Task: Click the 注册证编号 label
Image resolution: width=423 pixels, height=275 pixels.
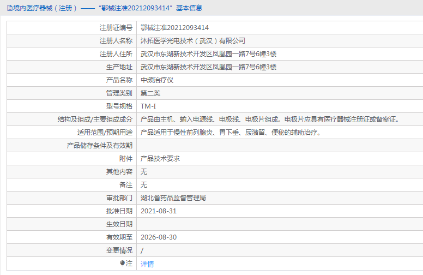Action: [116, 27]
